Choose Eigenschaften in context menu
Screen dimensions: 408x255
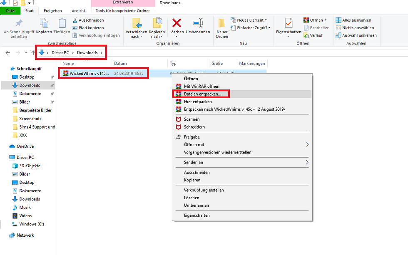pyautogui.click(x=197, y=215)
